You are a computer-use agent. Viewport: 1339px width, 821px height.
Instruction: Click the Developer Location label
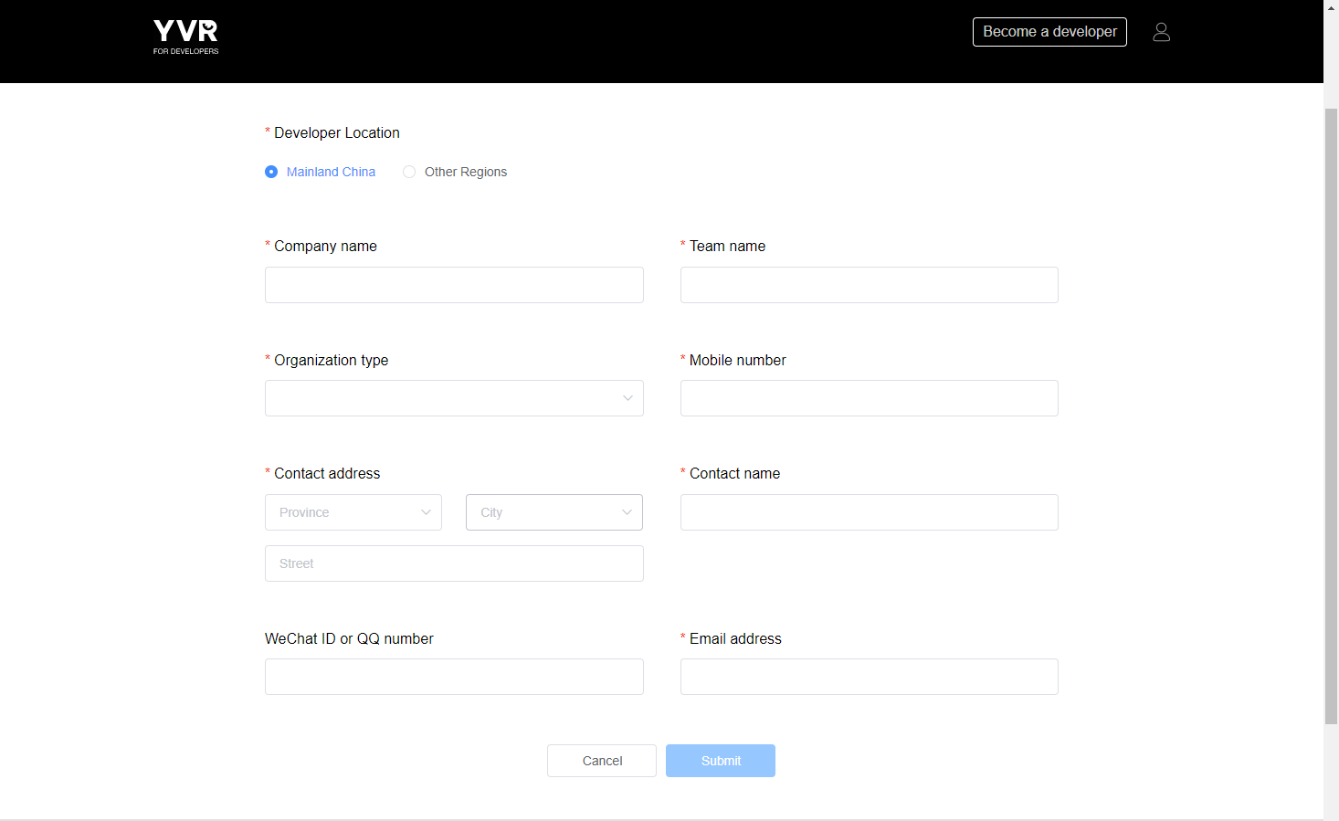(x=336, y=132)
